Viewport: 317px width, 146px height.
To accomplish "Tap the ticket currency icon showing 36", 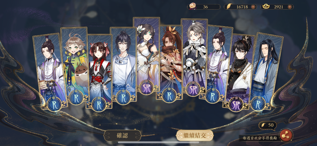I will pos(191,6).
